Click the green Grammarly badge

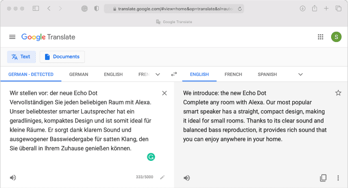point(151,157)
